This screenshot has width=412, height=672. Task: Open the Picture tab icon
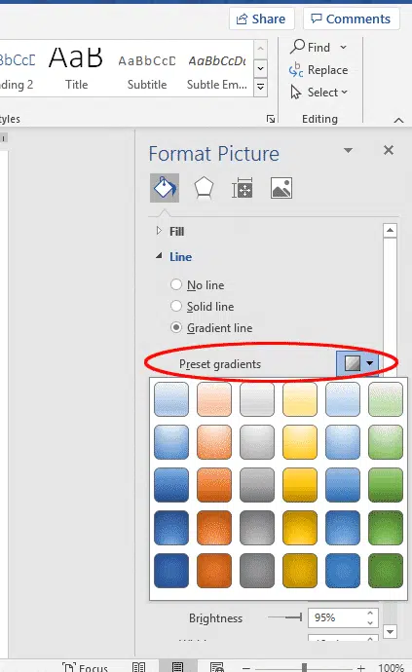point(281,188)
